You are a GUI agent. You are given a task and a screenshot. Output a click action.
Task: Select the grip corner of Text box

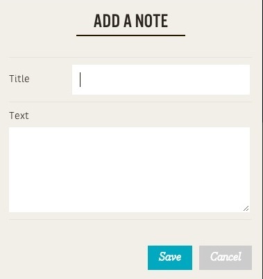click(x=246, y=209)
